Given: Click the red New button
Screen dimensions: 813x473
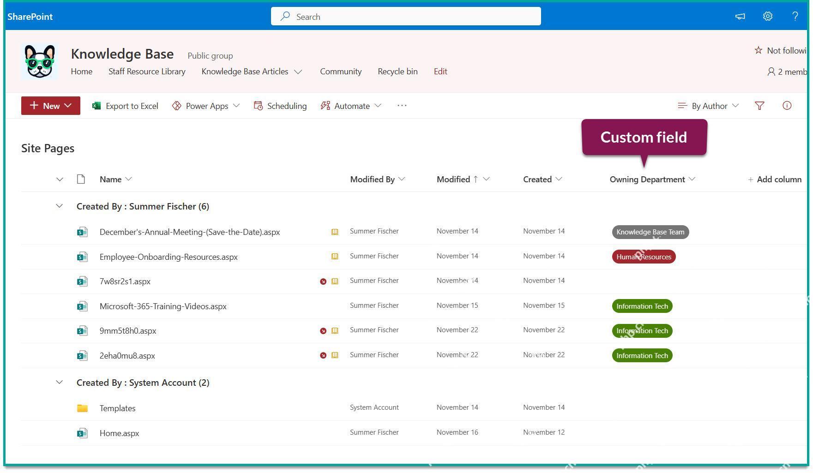Looking at the screenshot, I should coord(51,106).
